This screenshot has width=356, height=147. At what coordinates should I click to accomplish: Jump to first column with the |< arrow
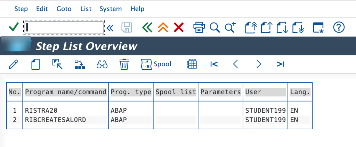(214, 64)
